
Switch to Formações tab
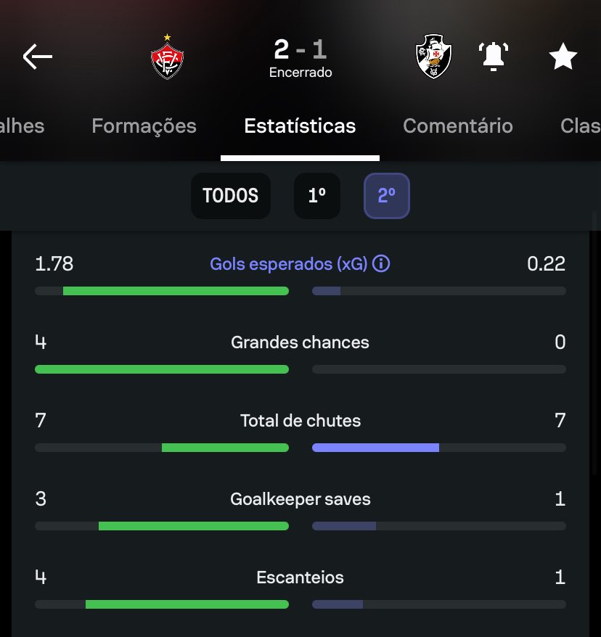point(144,126)
